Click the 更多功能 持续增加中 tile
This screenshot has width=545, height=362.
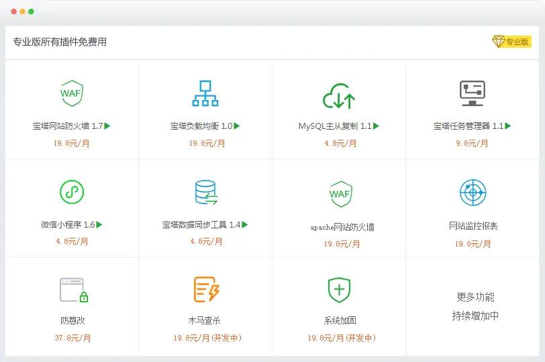coord(475,306)
